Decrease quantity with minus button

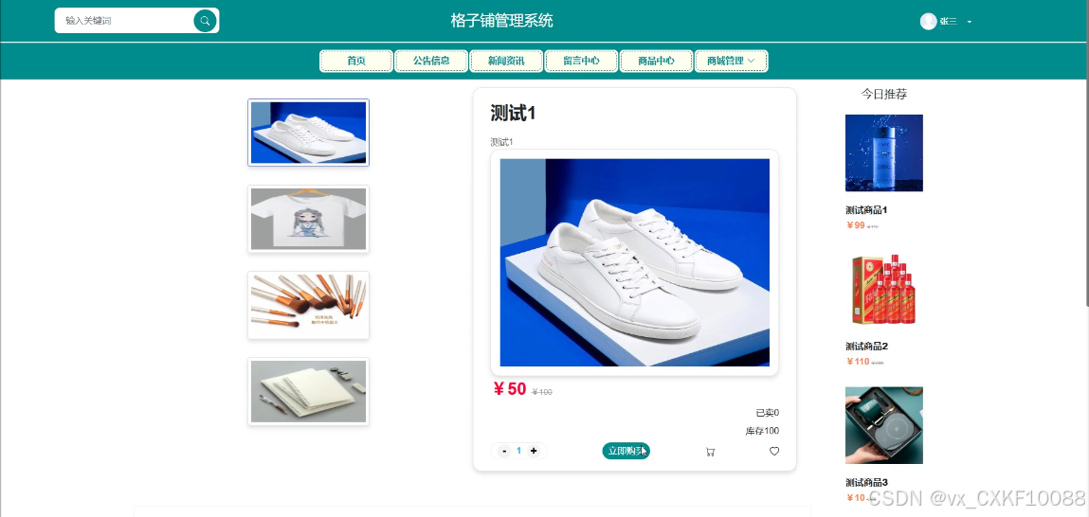point(504,451)
